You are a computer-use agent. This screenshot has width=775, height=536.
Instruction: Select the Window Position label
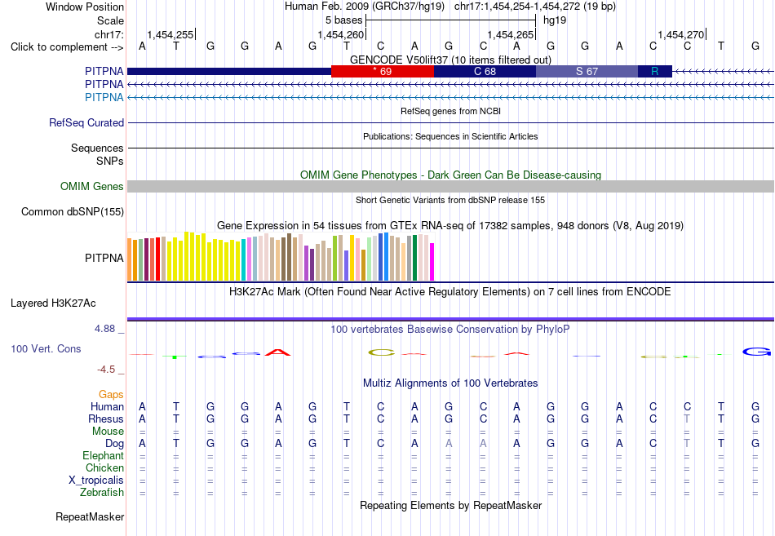click(85, 7)
